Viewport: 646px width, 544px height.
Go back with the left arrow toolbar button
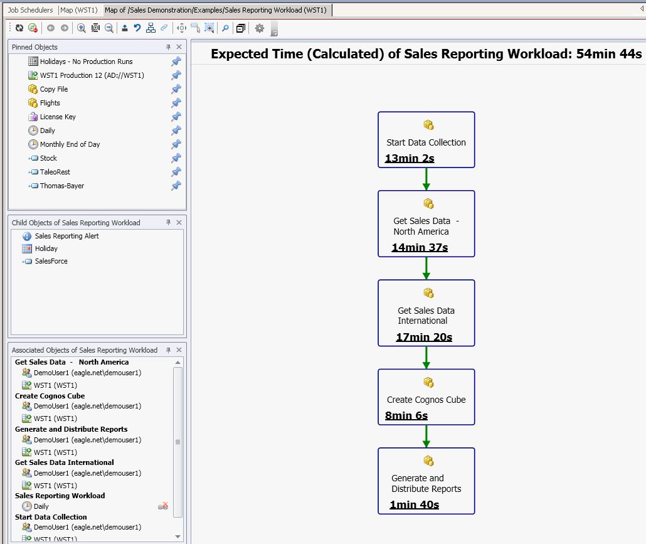tap(51, 28)
